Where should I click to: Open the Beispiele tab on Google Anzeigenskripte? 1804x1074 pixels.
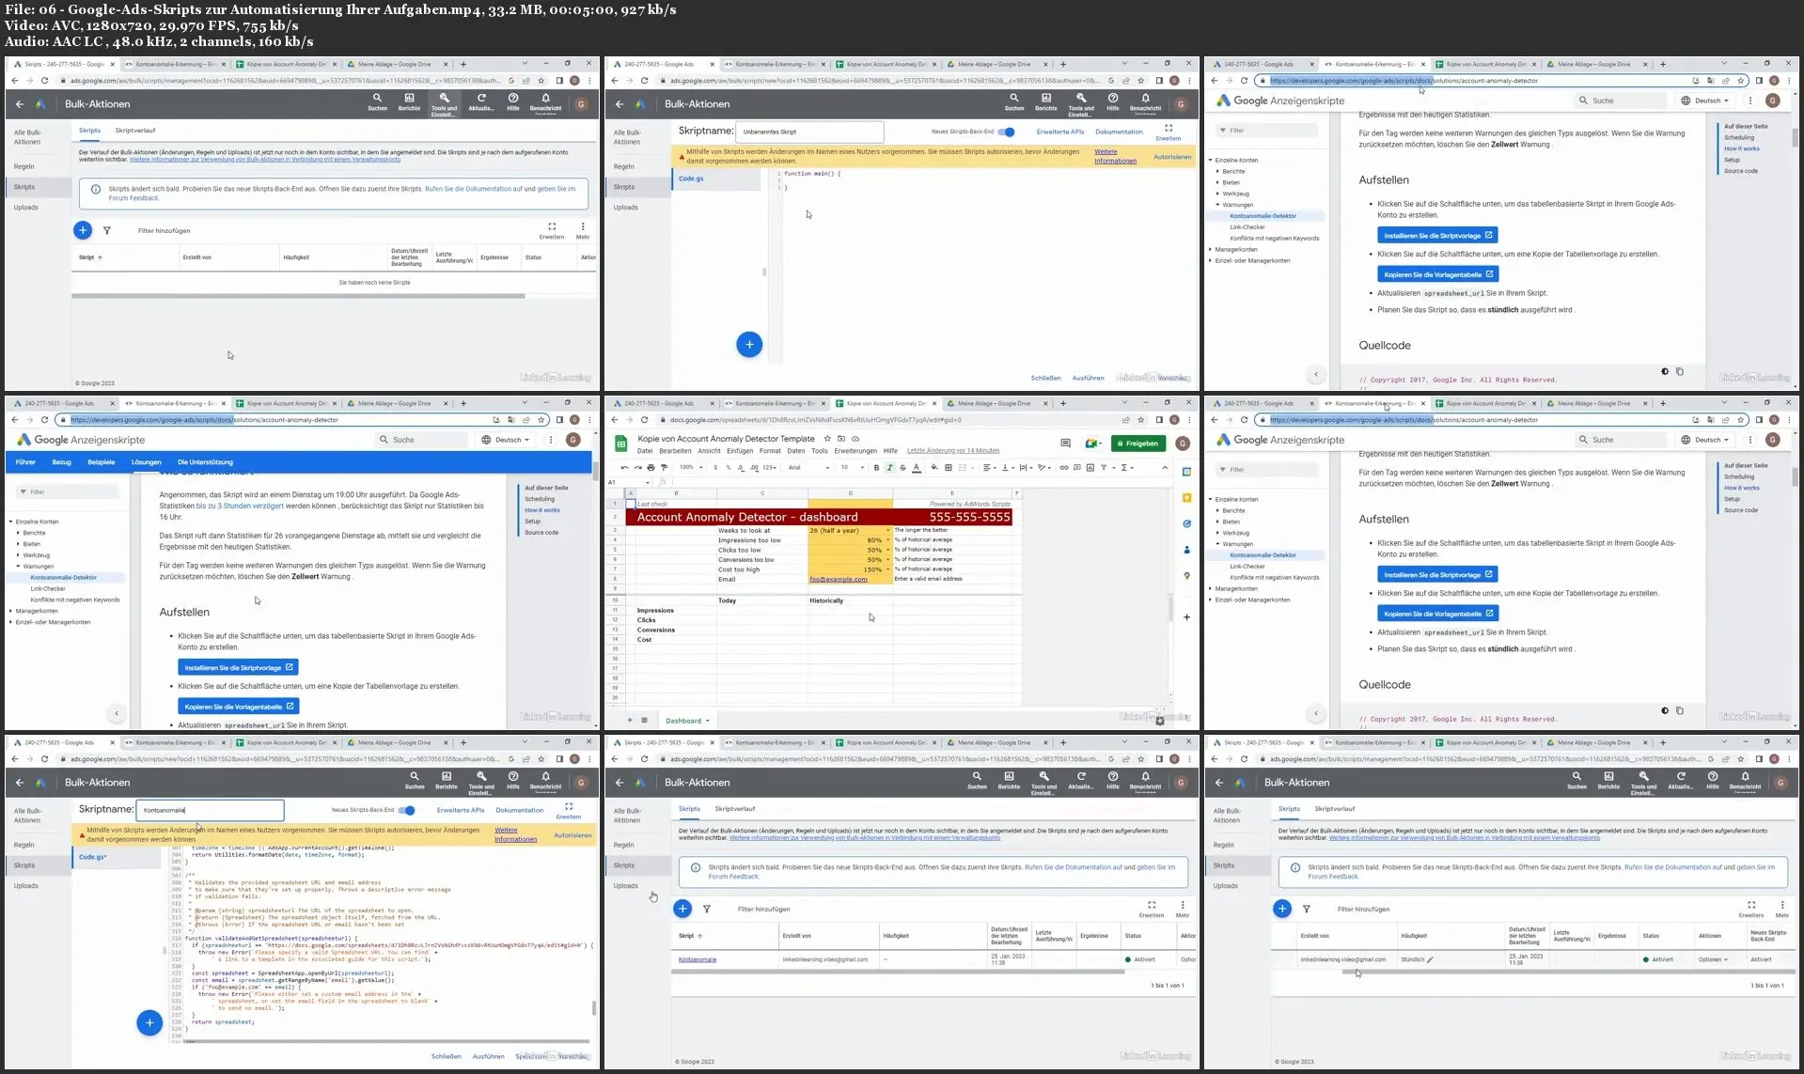pyautogui.click(x=102, y=462)
